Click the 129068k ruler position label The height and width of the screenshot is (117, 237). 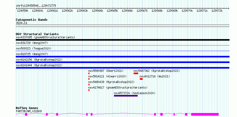pyautogui.click(x=157, y=11)
